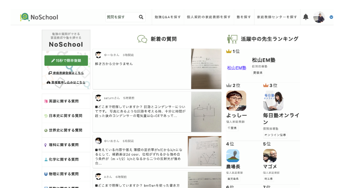Select the 愛媛県 tag
This screenshot has width=343, height=188.
pyautogui.click(x=258, y=73)
